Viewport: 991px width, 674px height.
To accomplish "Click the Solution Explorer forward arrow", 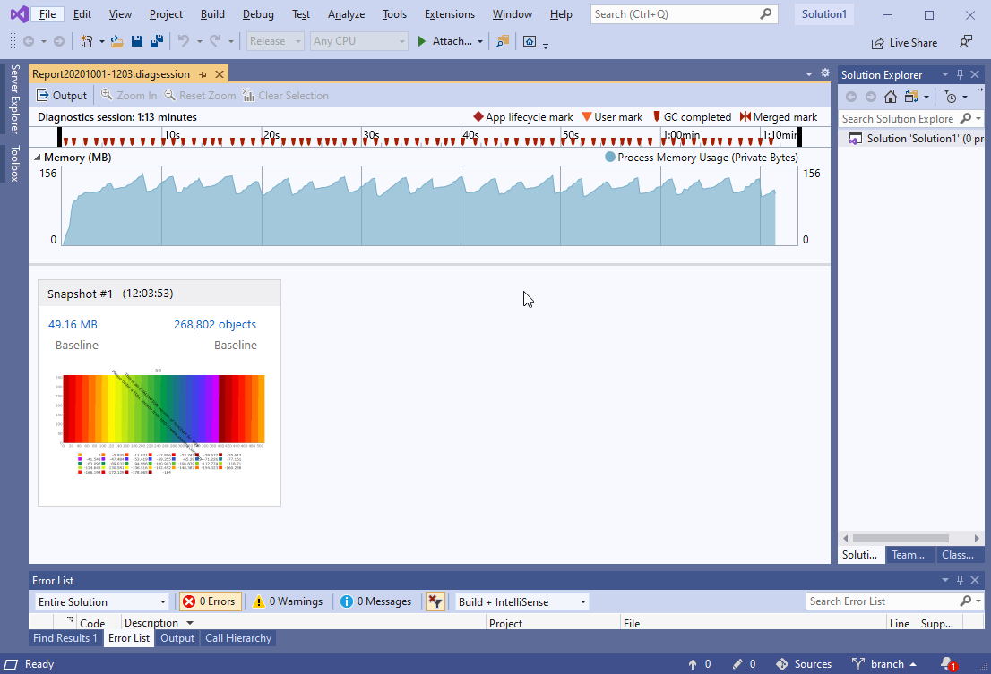I will (x=871, y=97).
